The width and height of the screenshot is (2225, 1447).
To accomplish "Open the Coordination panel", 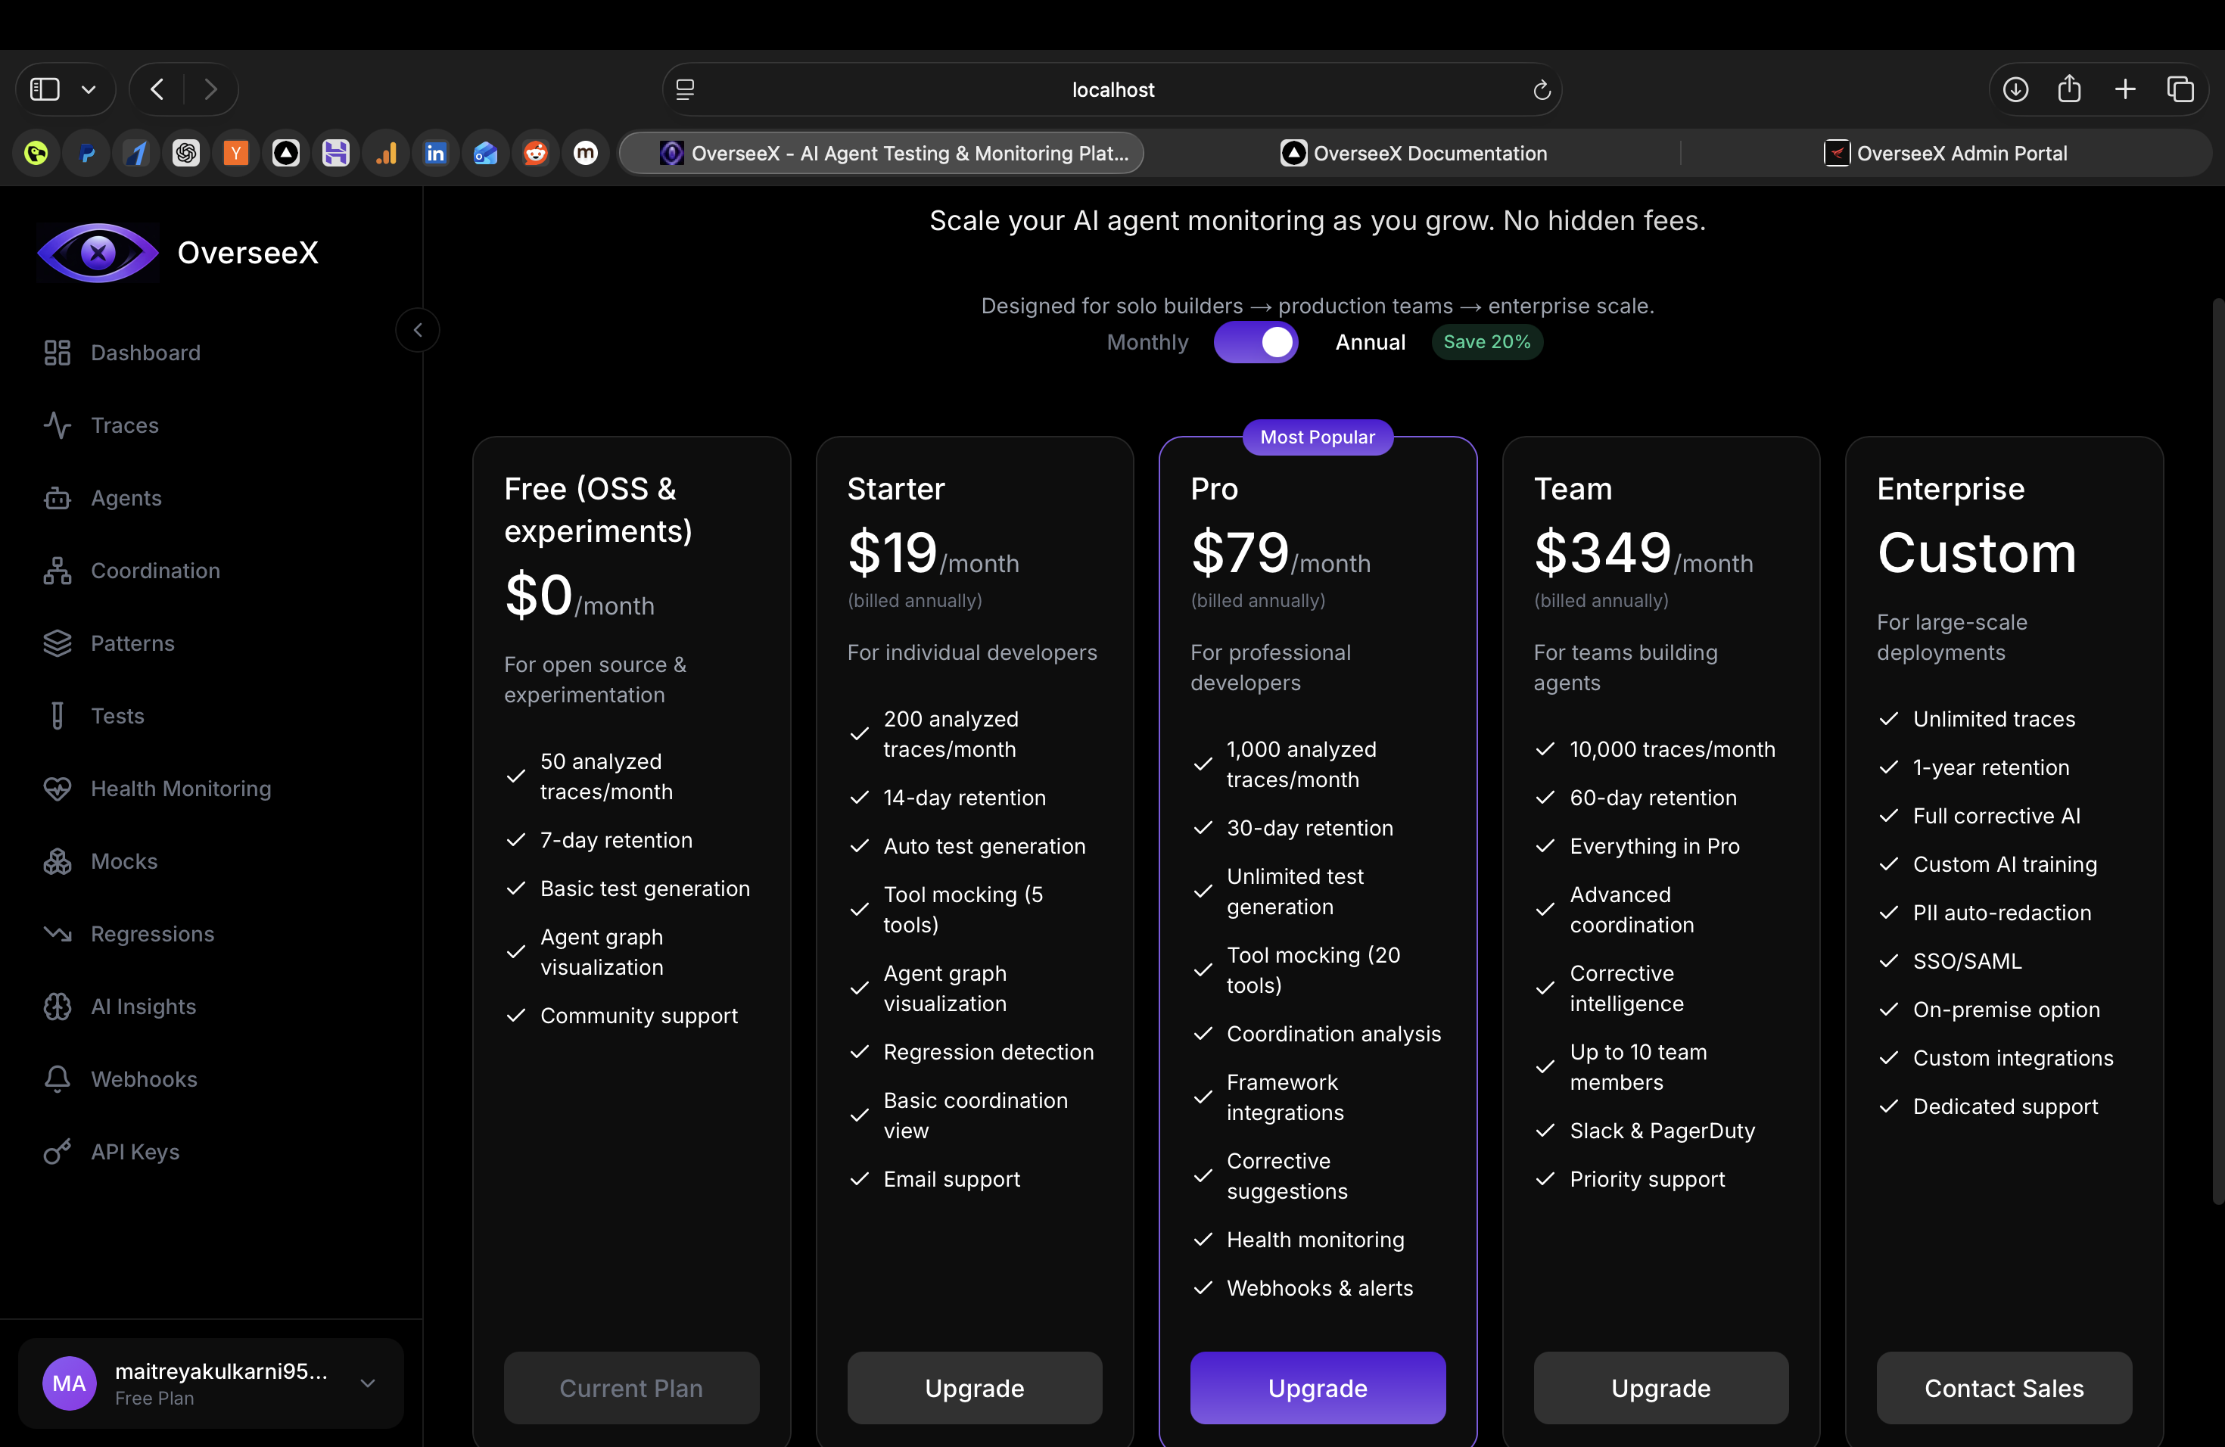I will (x=154, y=570).
